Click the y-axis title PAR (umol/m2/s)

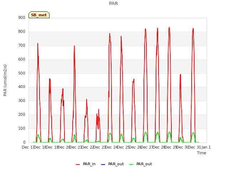(5, 80)
